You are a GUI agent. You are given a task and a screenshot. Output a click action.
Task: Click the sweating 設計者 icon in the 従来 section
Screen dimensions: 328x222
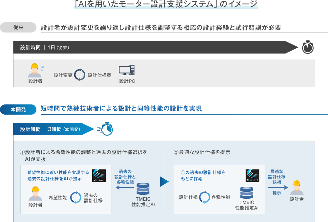35,70
